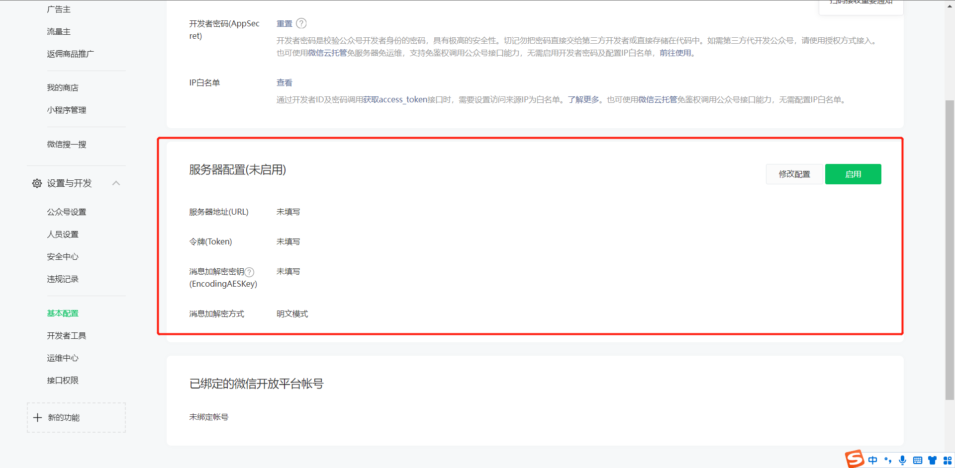Image resolution: width=955 pixels, height=468 pixels.
Task: Open 微信云托管 link in the AppSecret description
Action: coord(327,53)
